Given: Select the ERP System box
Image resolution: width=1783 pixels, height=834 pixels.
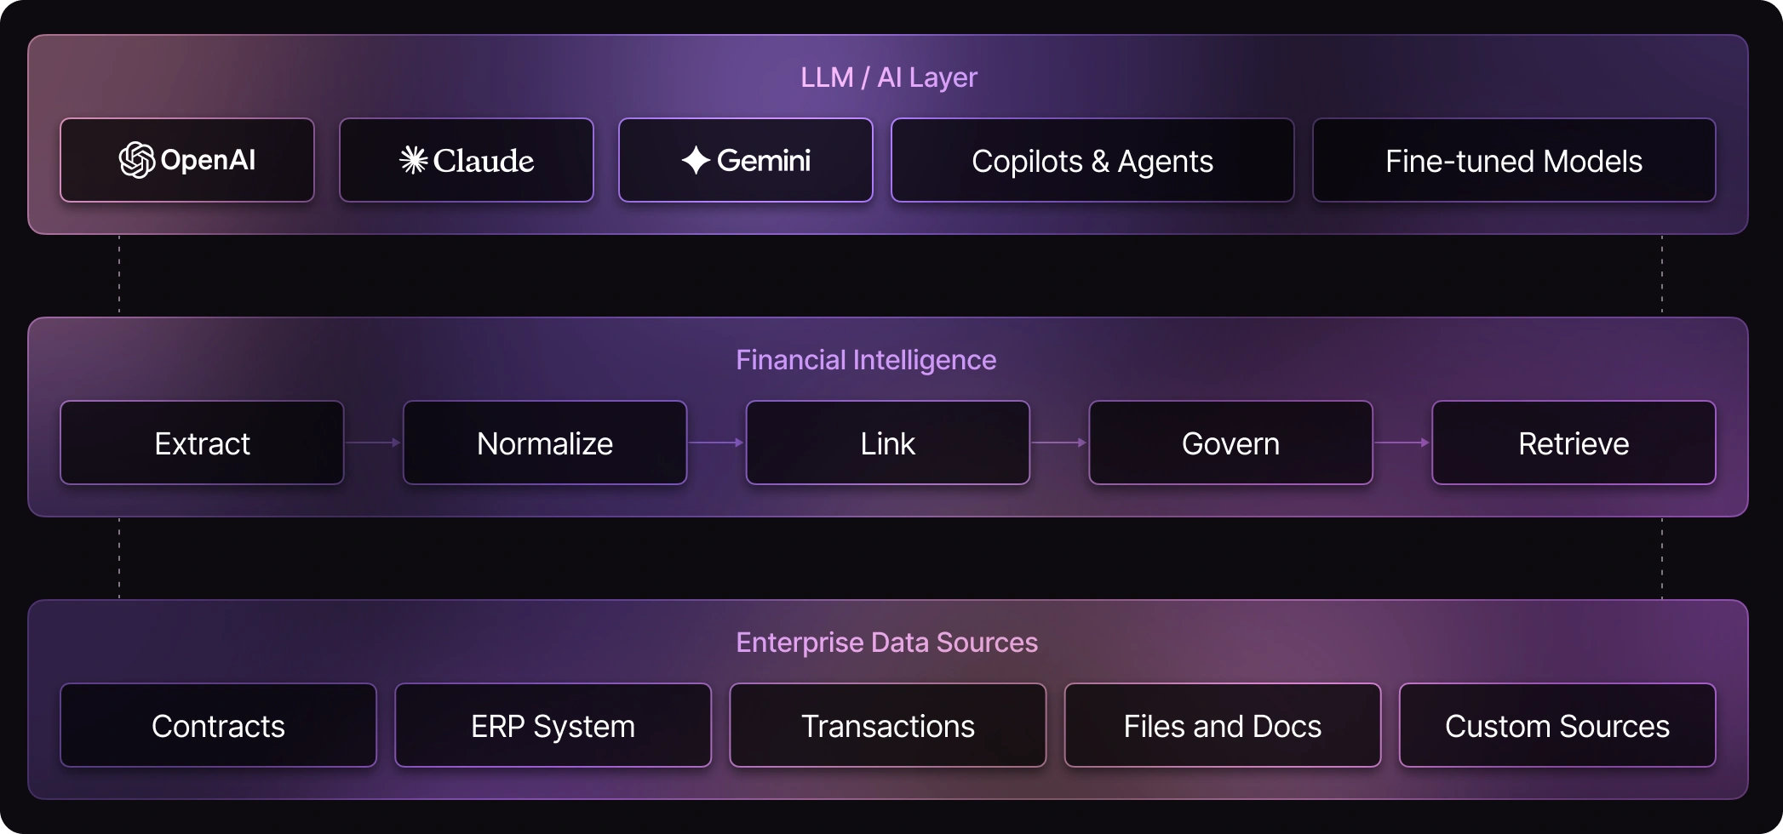Looking at the screenshot, I should coord(553,725).
